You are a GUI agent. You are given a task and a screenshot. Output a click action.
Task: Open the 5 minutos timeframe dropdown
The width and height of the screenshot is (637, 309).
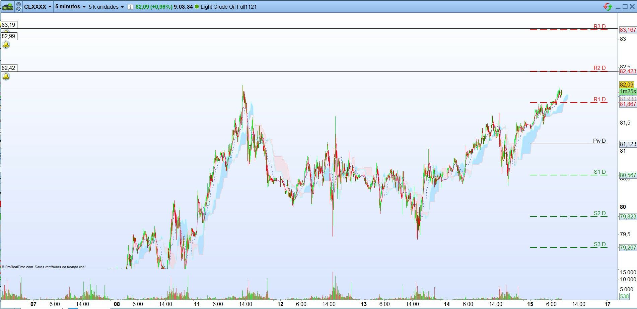pos(70,7)
